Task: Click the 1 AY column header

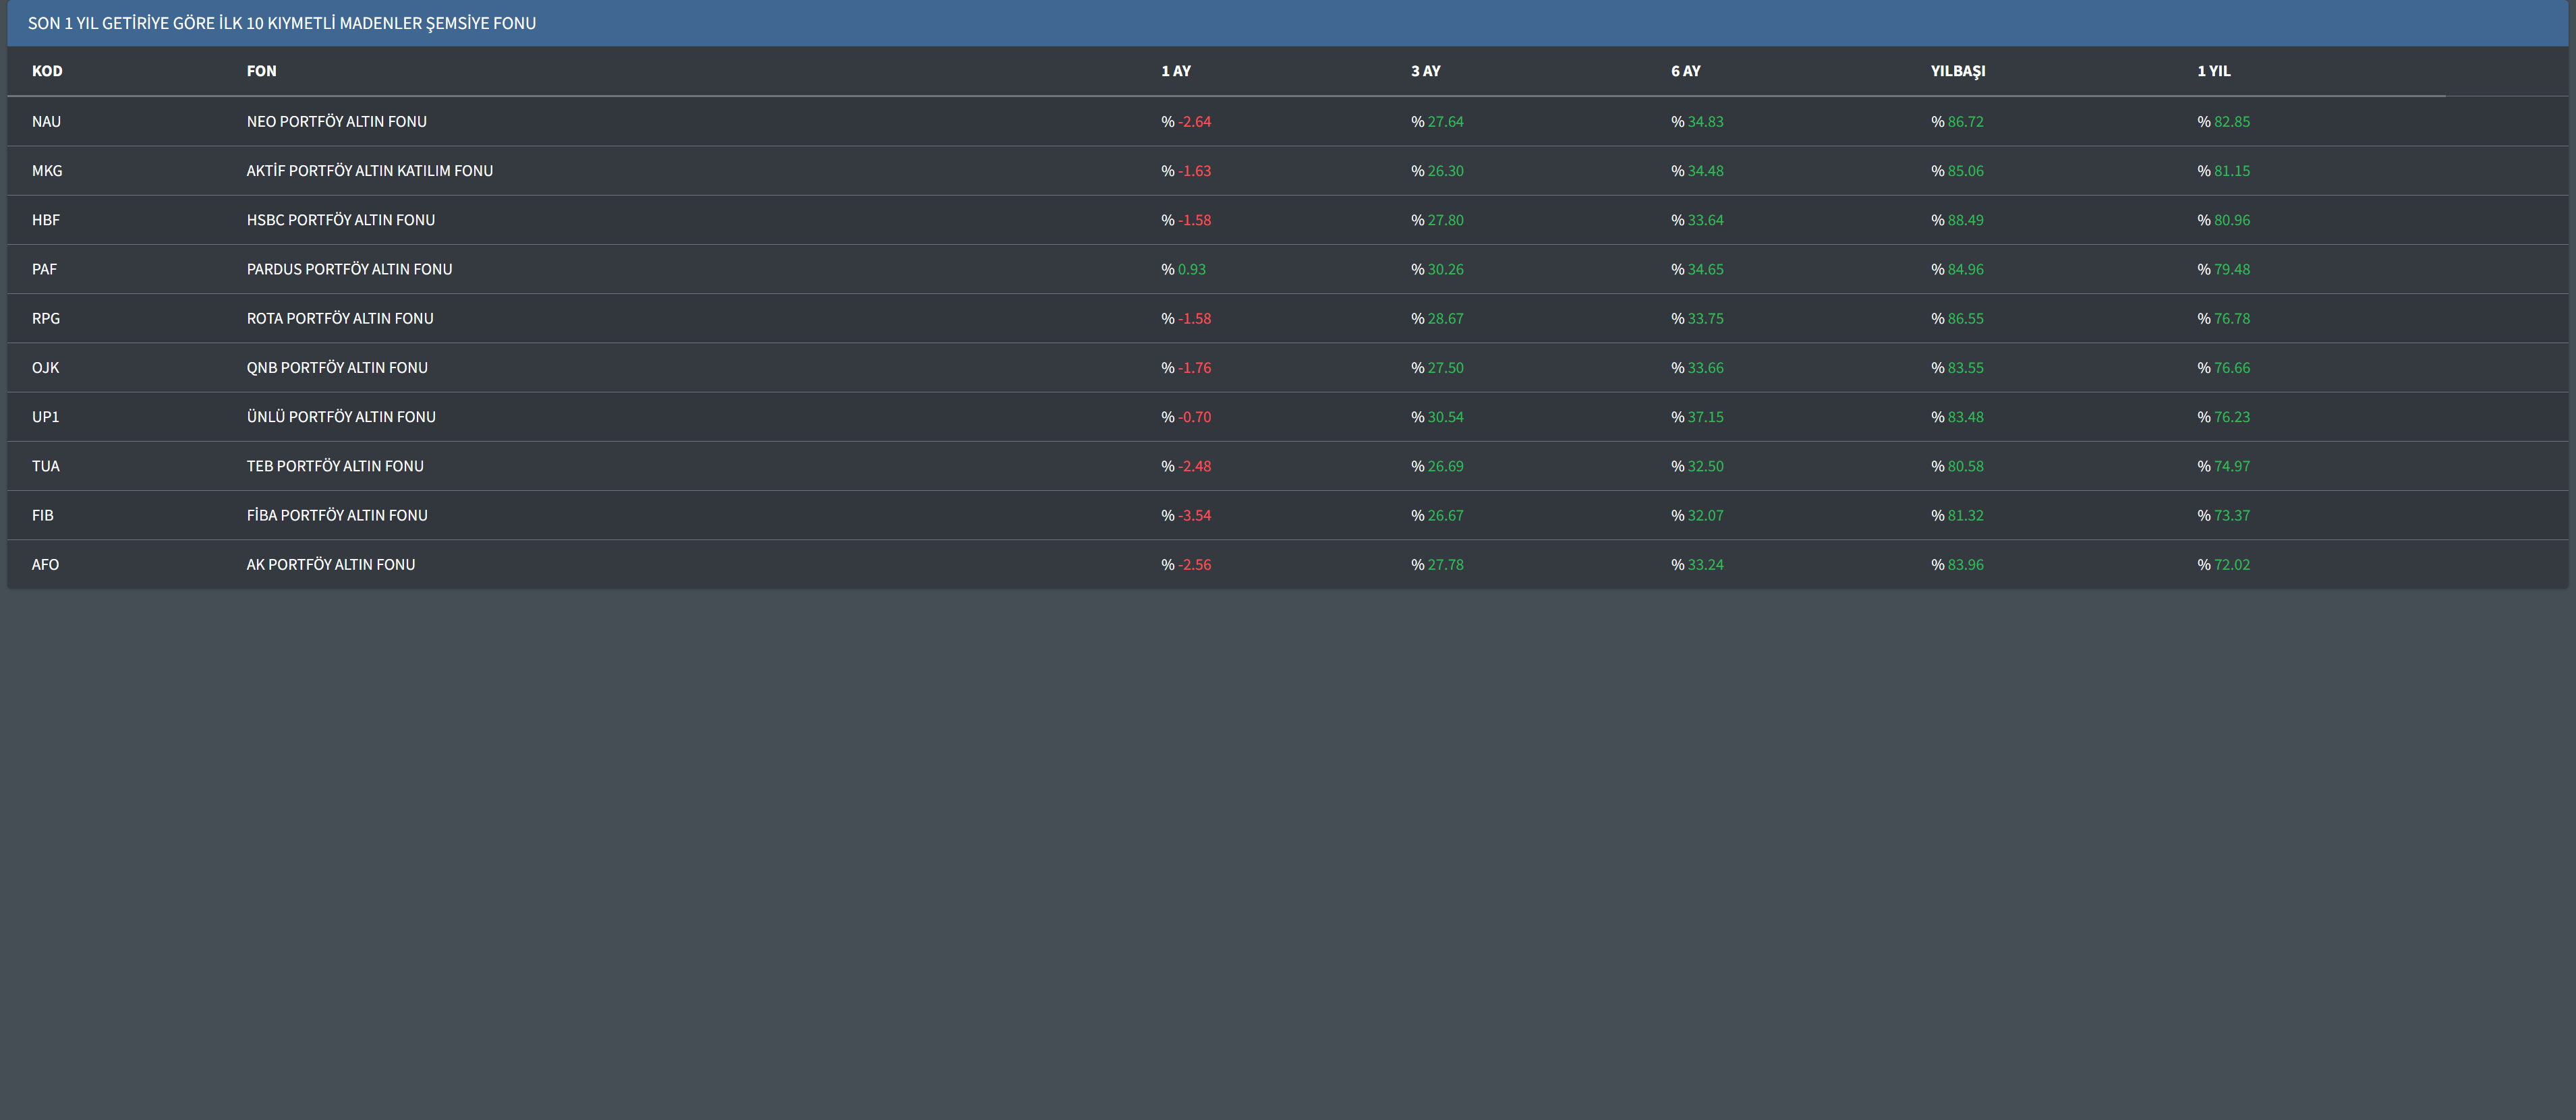Action: click(1175, 71)
